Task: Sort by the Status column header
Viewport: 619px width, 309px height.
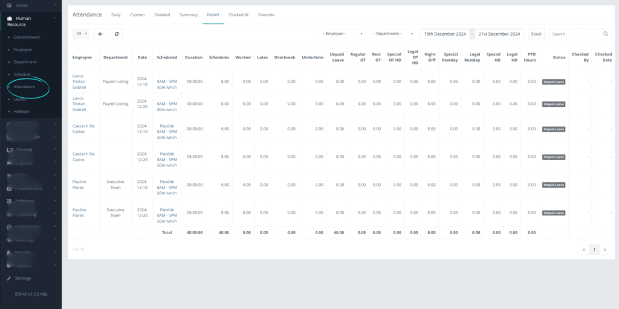Action: click(x=559, y=57)
